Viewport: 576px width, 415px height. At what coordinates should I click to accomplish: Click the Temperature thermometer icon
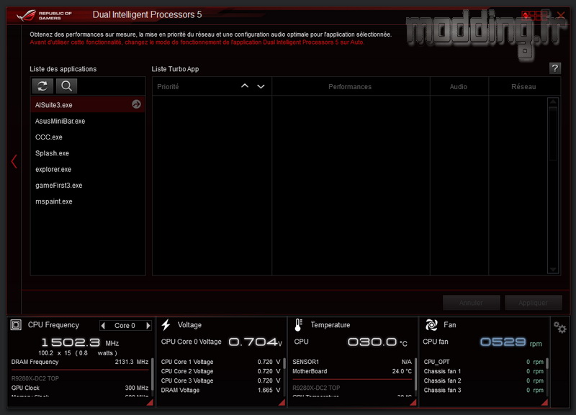click(x=298, y=324)
